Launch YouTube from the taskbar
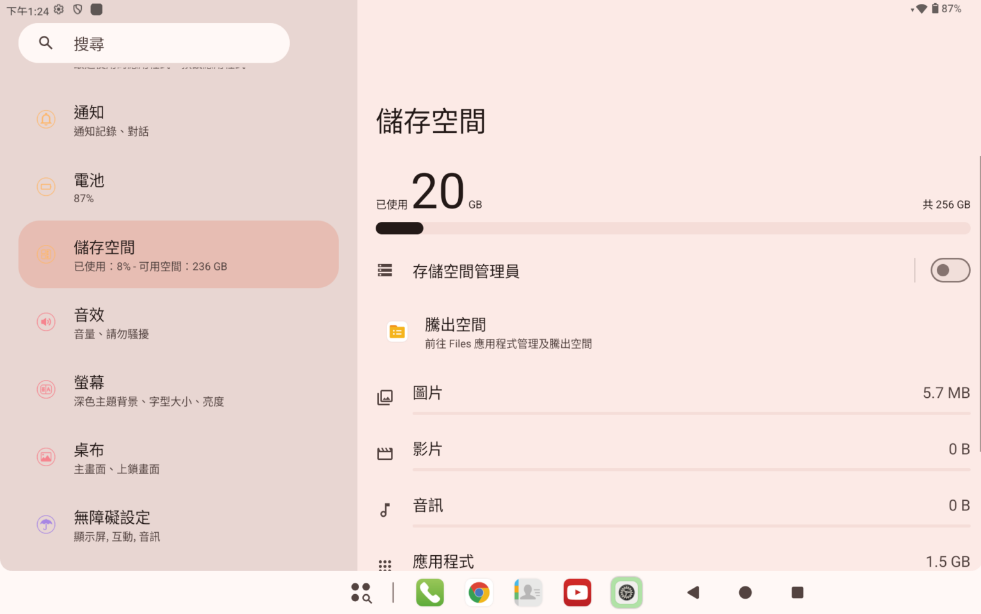The image size is (981, 614). pos(577,593)
